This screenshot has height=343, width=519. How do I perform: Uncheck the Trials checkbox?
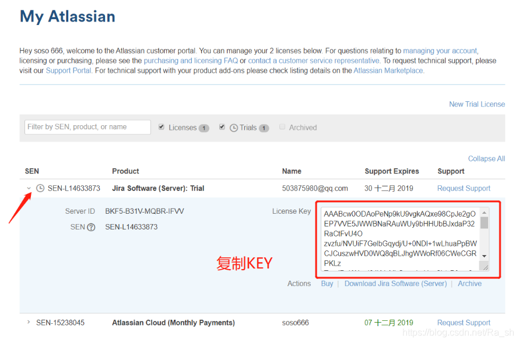click(222, 127)
